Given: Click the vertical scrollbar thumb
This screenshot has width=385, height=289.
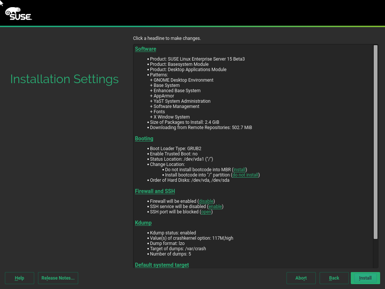Looking at the screenshot, I should (375, 141).
